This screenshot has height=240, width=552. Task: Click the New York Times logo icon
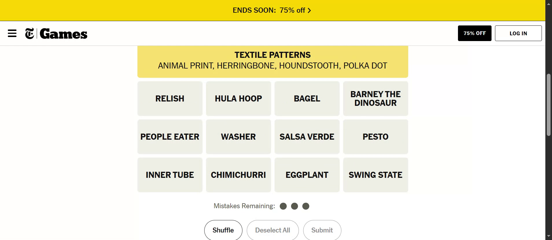pos(30,34)
